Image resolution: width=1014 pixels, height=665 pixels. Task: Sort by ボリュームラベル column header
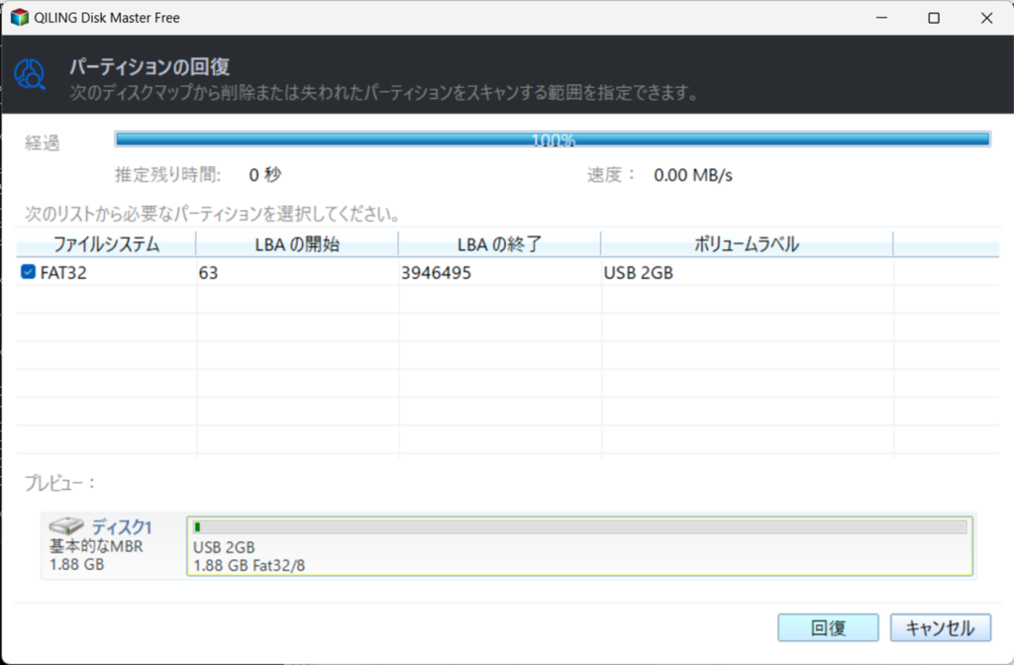coord(747,244)
